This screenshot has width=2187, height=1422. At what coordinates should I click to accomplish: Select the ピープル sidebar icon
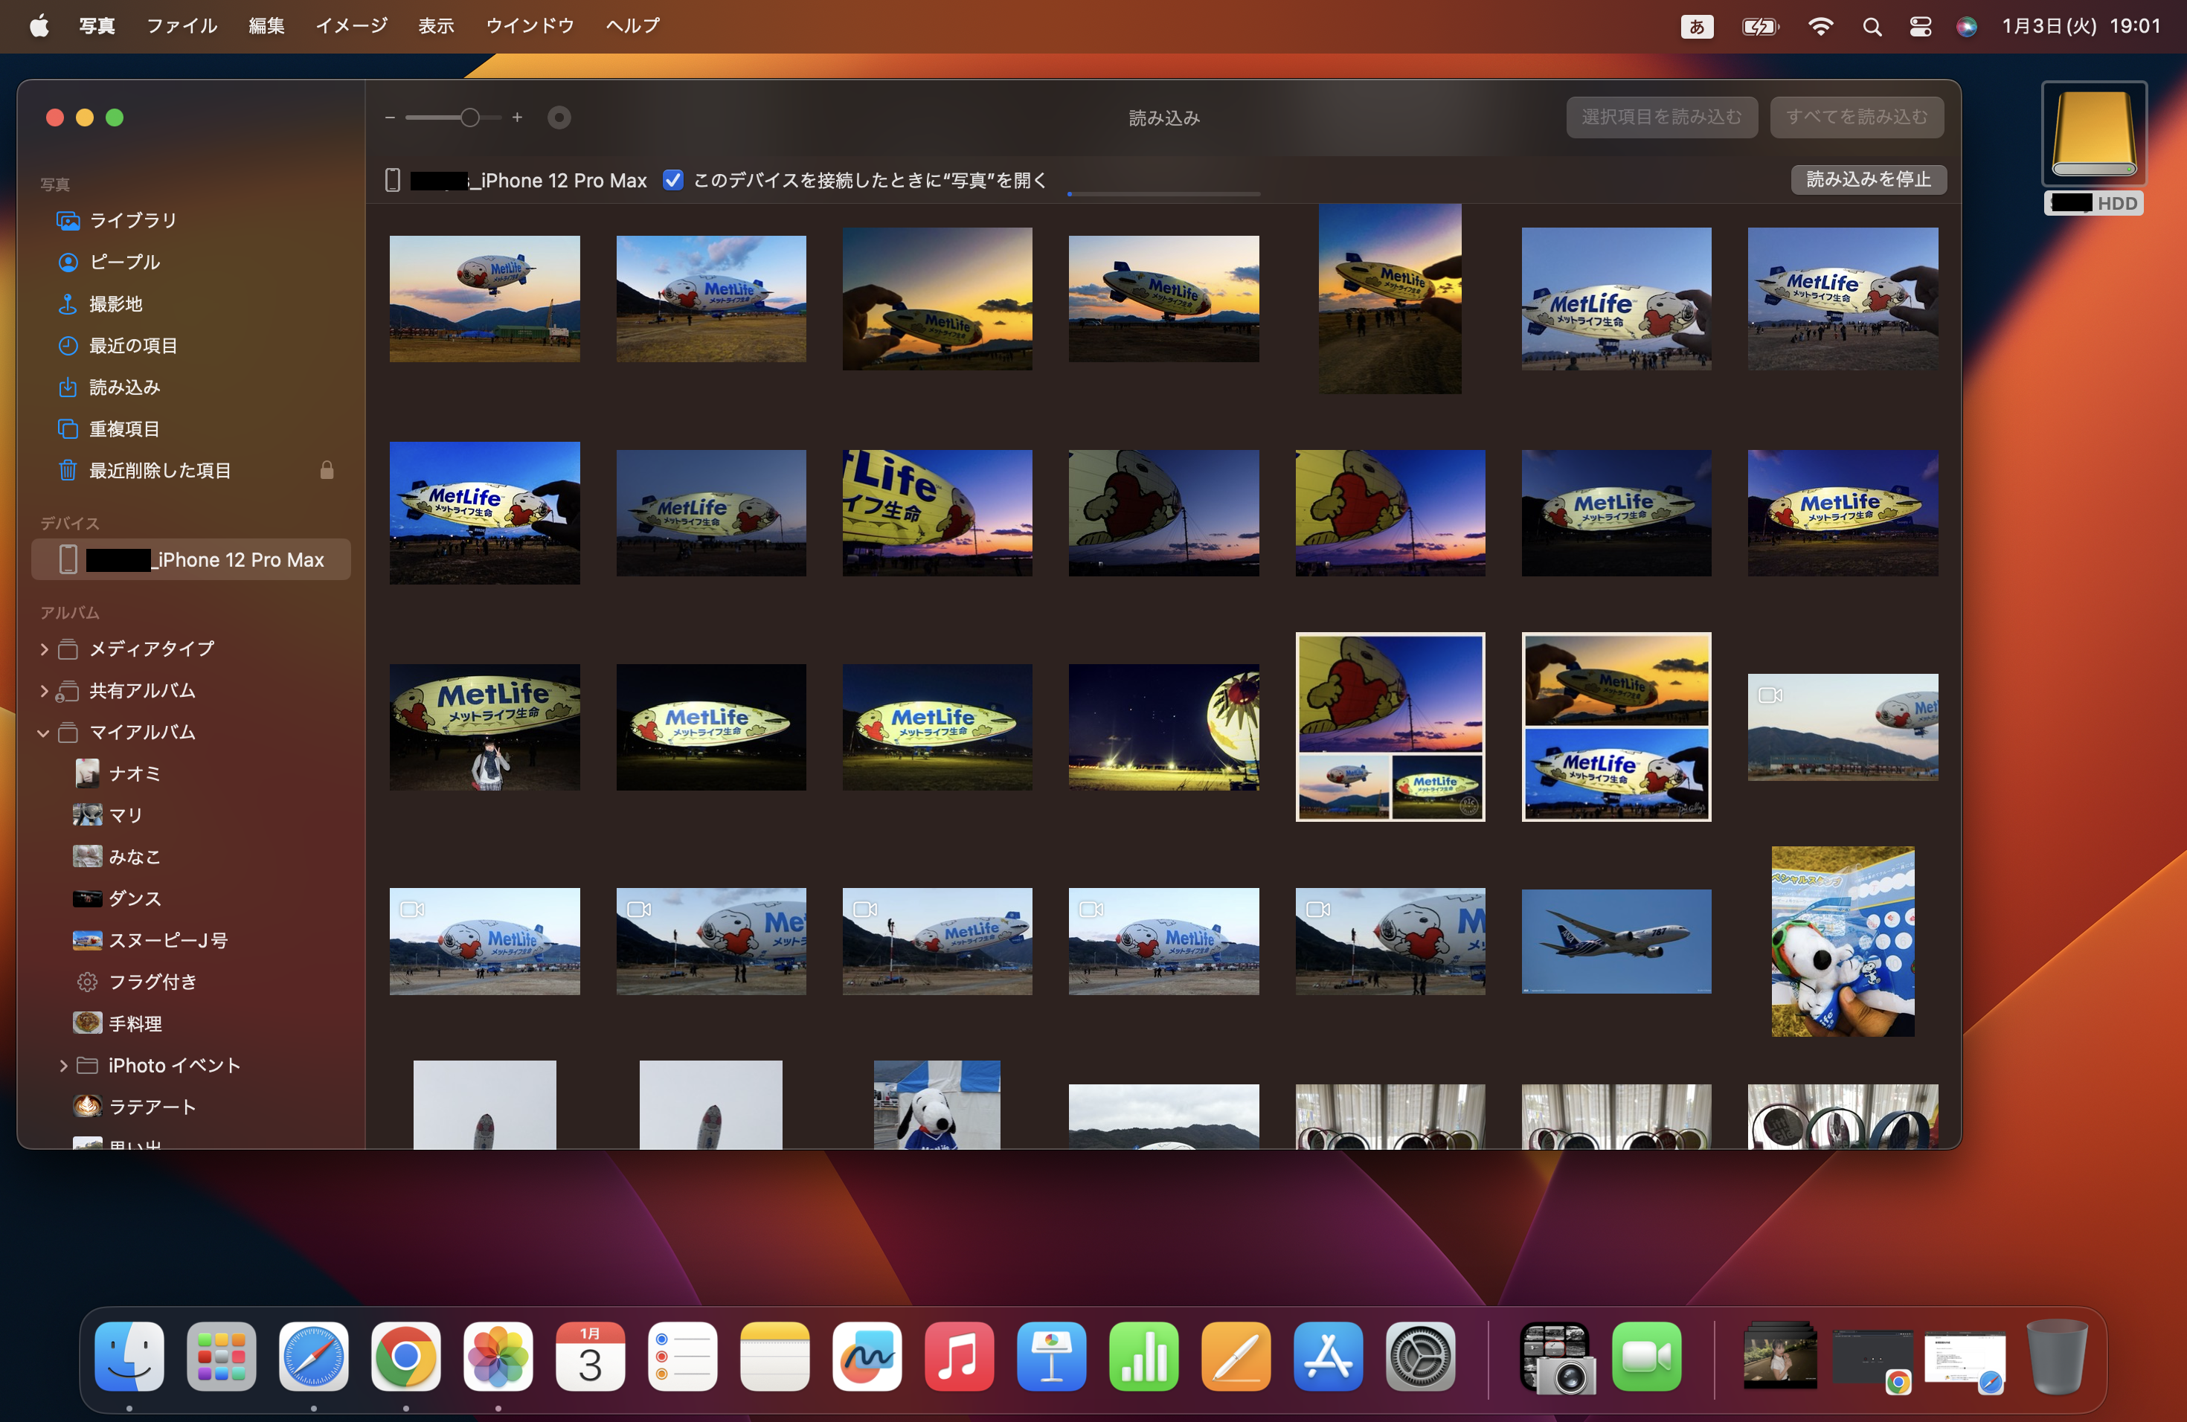[x=68, y=263]
